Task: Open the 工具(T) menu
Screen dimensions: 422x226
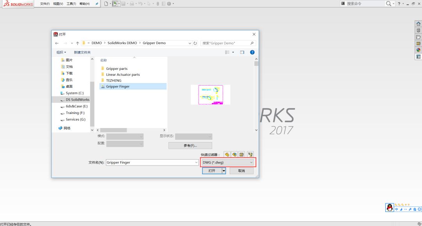Action: pyautogui.click(x=72, y=4)
